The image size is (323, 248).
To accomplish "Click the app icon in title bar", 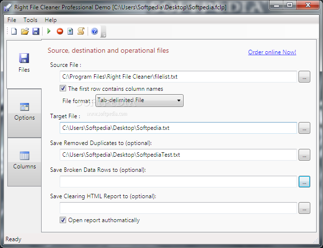I will 8,7.
